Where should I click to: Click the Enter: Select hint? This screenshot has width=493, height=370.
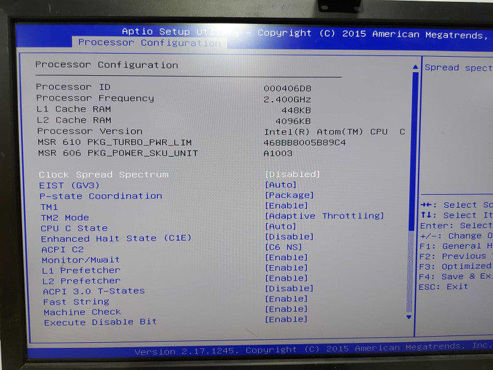click(x=456, y=226)
